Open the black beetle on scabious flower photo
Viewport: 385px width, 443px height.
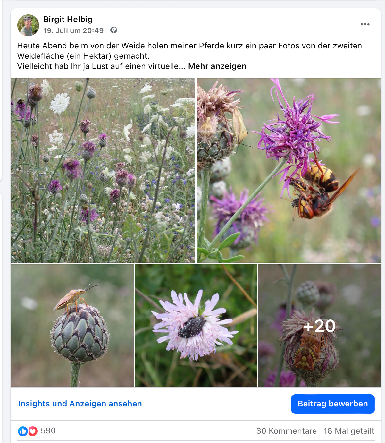pos(196,325)
